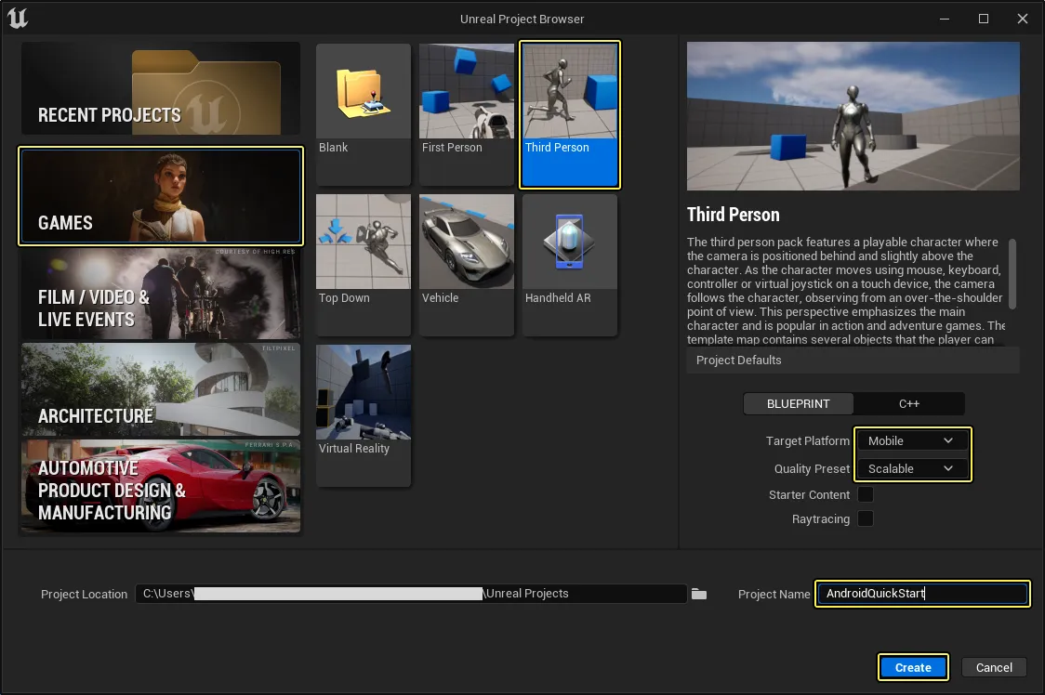
Task: Open Automotive Product Design & Manufacturing category
Action: 161,486
